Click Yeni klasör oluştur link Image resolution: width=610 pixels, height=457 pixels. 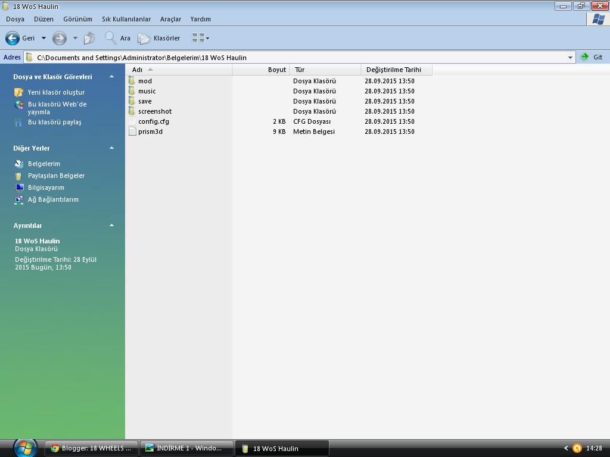(56, 92)
